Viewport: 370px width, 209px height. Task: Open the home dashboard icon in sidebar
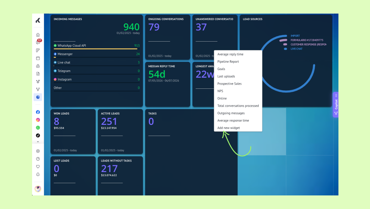click(x=38, y=35)
